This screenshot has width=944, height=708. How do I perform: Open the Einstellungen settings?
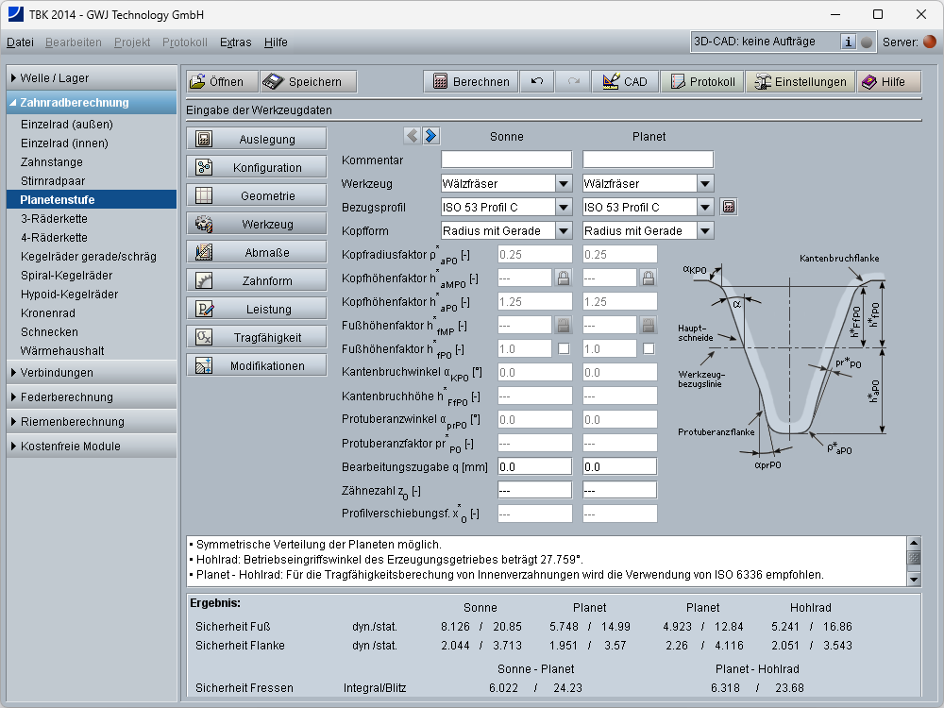[801, 82]
